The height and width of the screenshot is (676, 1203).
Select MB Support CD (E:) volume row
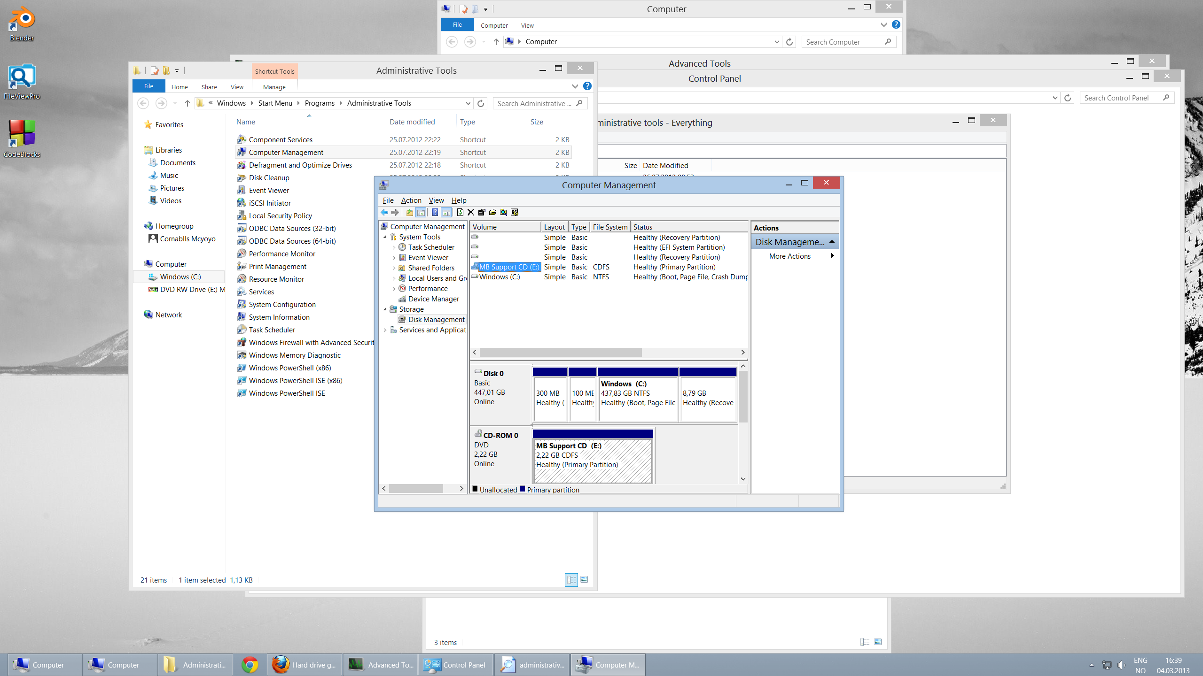609,267
